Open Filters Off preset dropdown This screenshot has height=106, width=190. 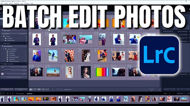[183, 93]
